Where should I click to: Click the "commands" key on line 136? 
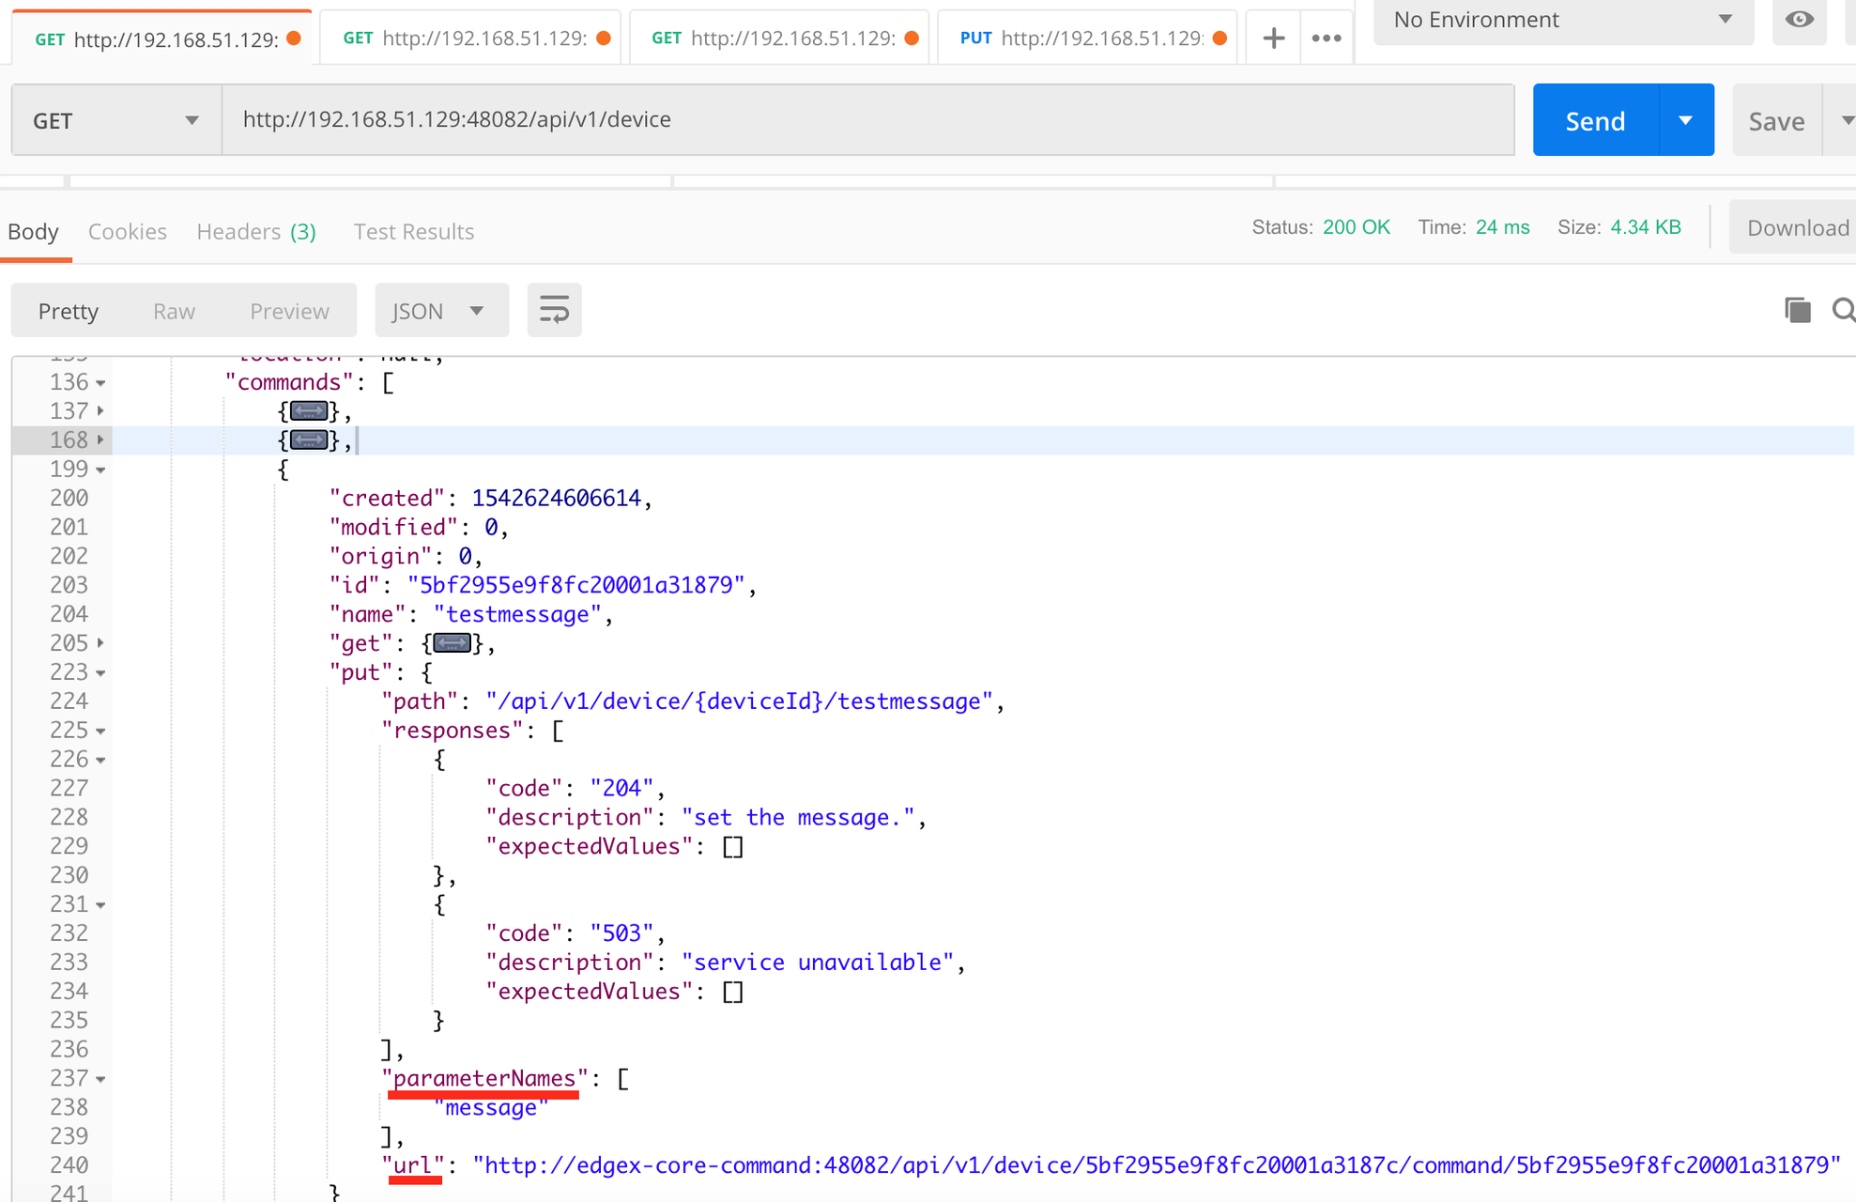click(289, 382)
